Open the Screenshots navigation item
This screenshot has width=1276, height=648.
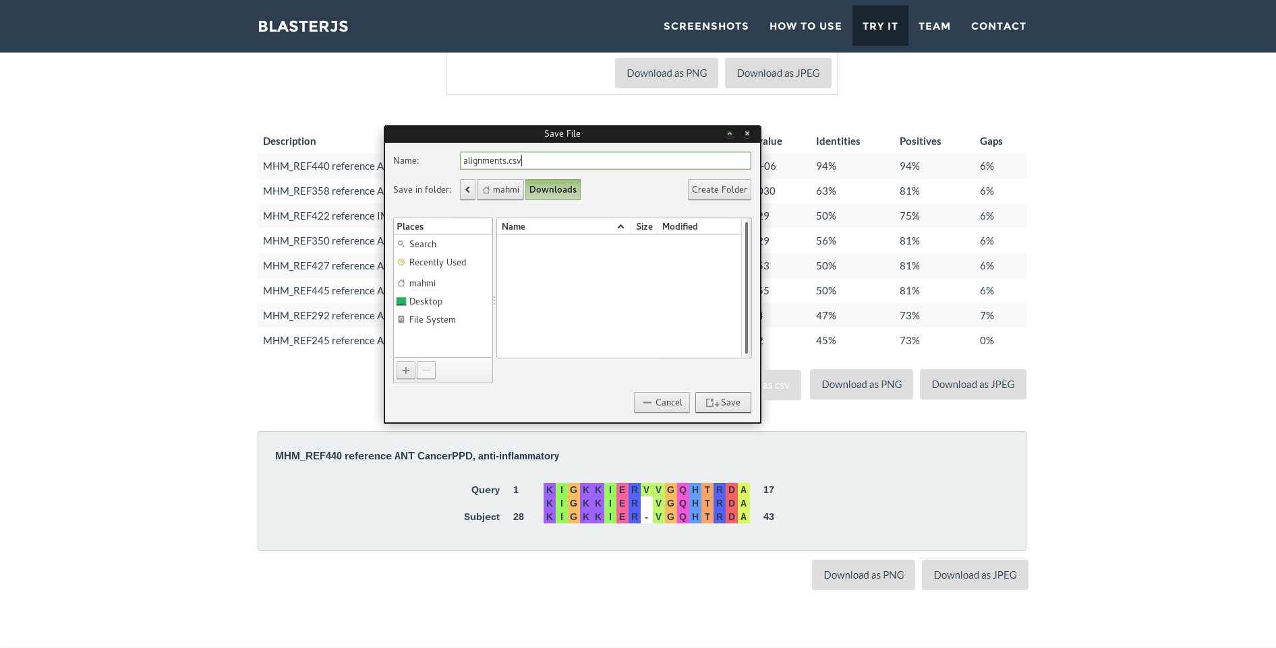[705, 26]
